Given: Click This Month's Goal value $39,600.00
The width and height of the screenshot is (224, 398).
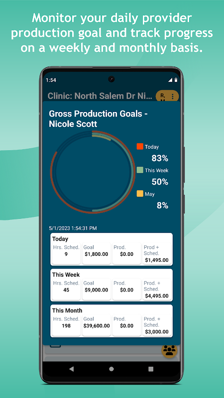Looking at the screenshot, I should pos(97,326).
